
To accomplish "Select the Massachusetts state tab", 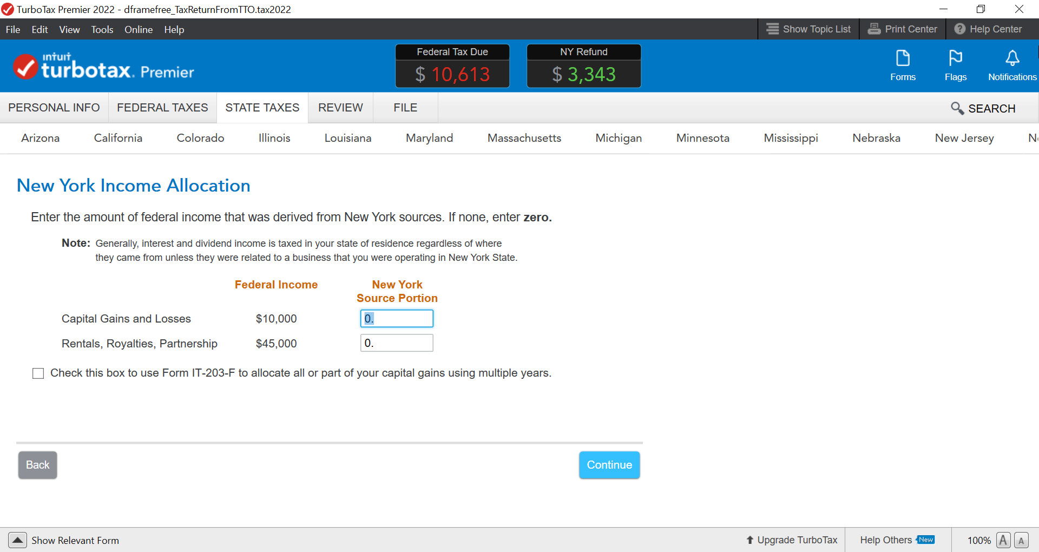I will pos(524,138).
